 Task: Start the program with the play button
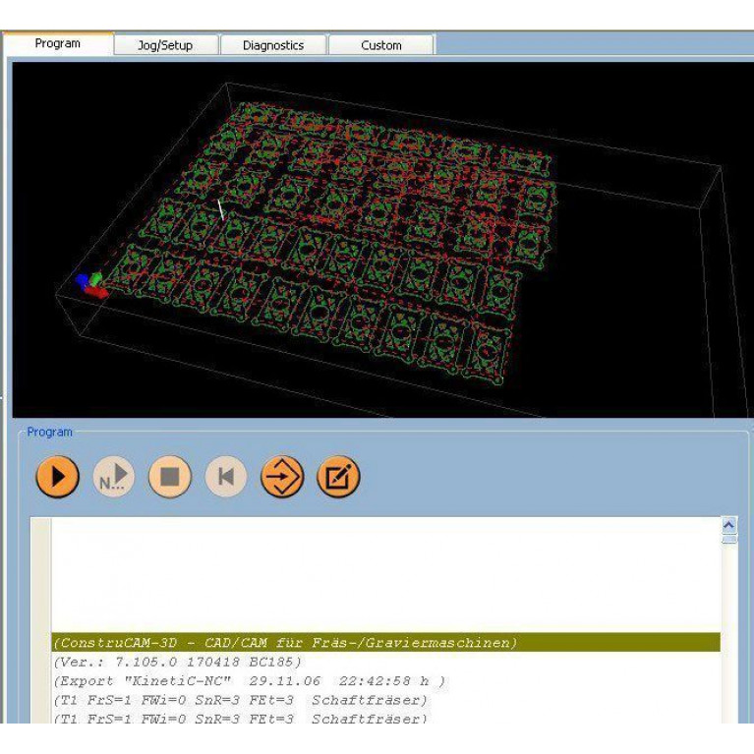tap(58, 477)
